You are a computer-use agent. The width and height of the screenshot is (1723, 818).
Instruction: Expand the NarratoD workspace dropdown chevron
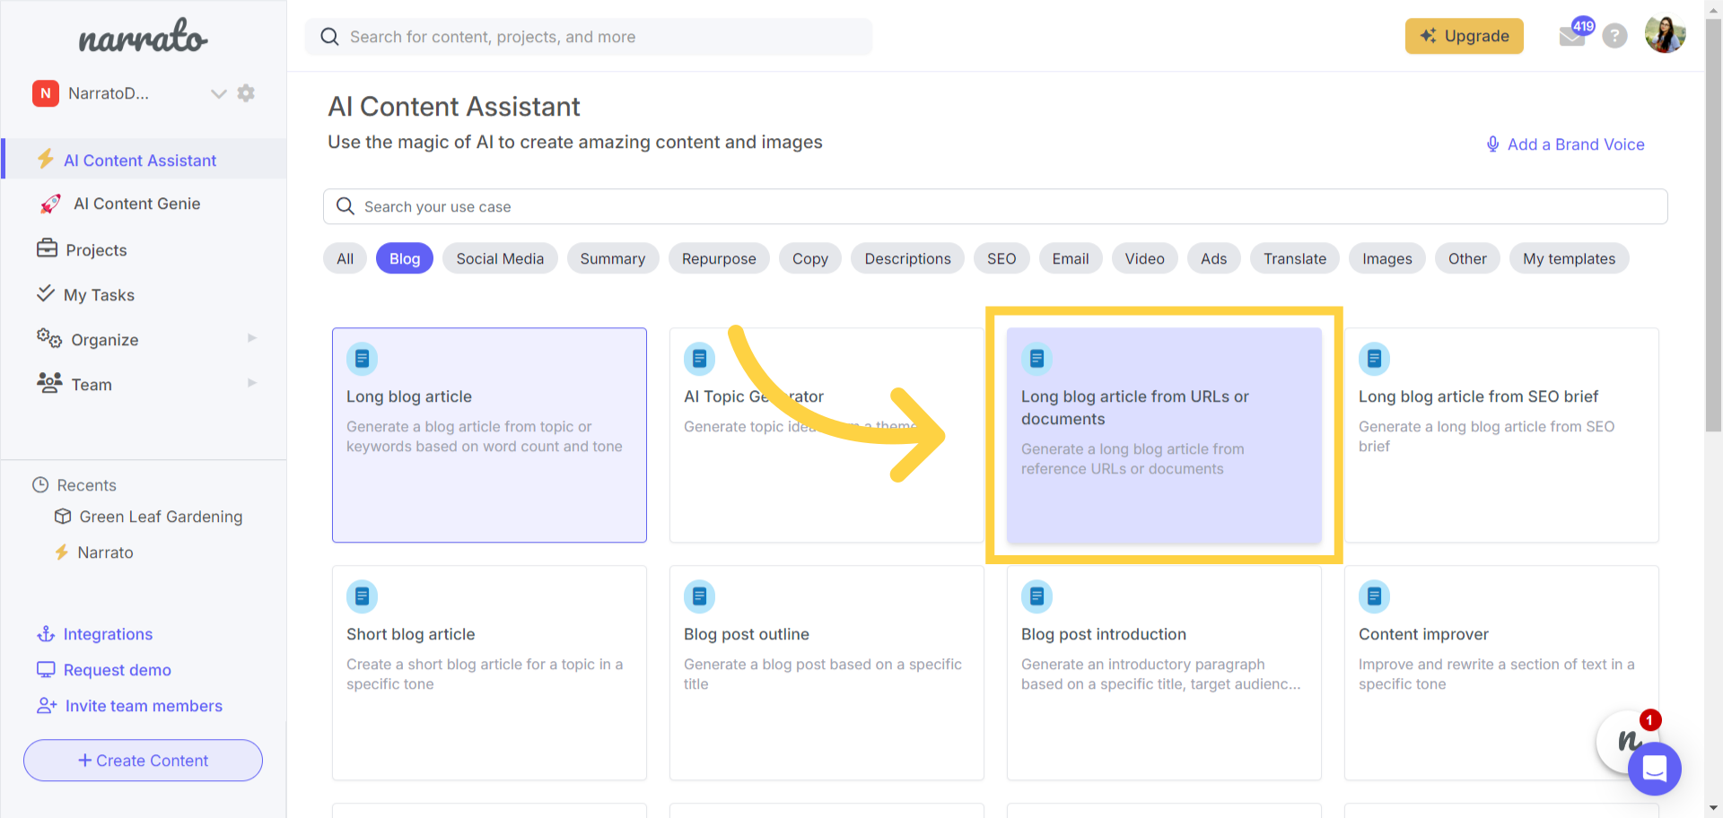(218, 93)
